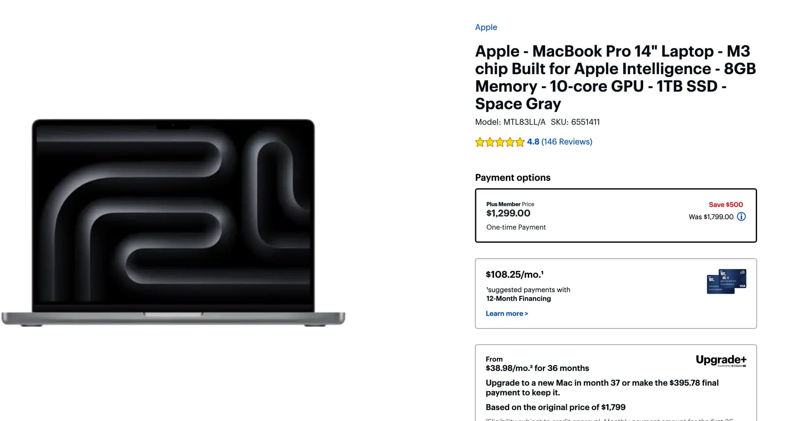Select the Upgrade+ 36 months payment option
This screenshot has height=421, width=803.
pos(616,382)
